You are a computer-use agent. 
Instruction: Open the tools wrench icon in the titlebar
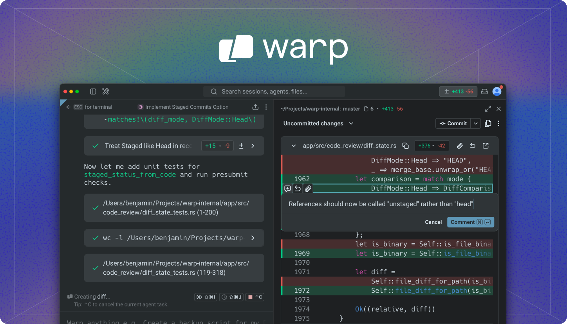click(105, 91)
